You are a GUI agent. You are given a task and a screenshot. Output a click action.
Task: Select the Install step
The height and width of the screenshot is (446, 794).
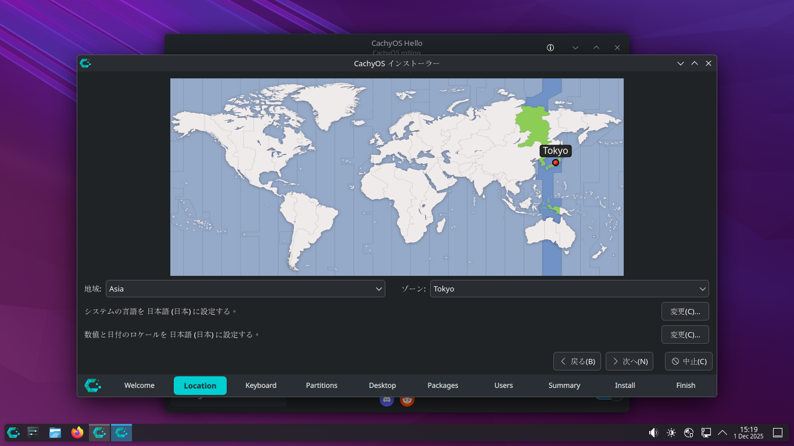click(625, 386)
